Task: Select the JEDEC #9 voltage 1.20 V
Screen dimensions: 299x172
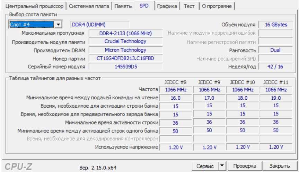Action: click(209, 147)
